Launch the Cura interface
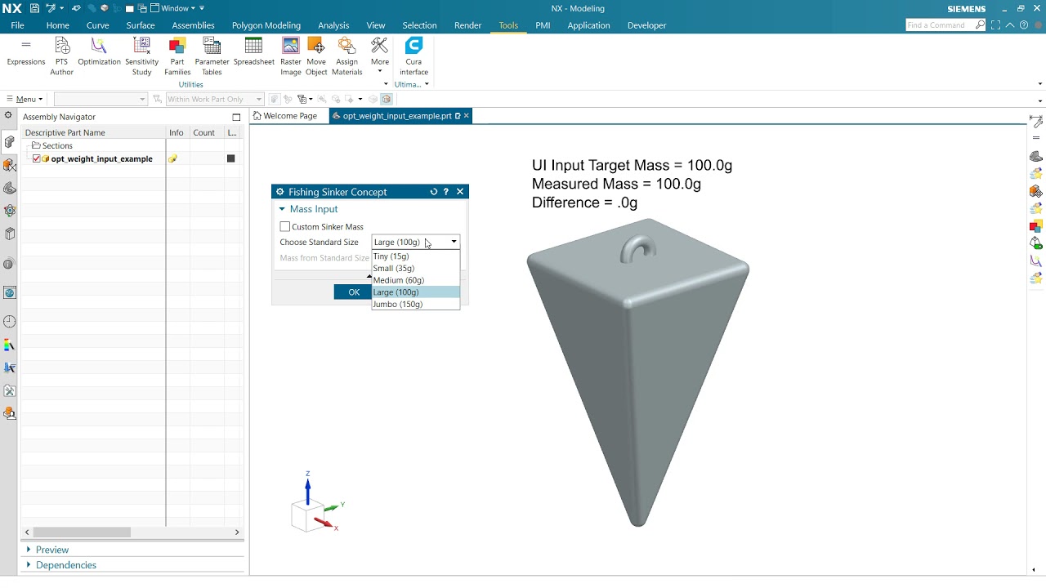 point(414,56)
